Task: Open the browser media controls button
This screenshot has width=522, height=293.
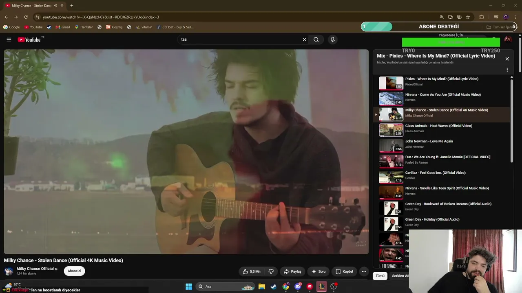Action: pyautogui.click(x=496, y=17)
